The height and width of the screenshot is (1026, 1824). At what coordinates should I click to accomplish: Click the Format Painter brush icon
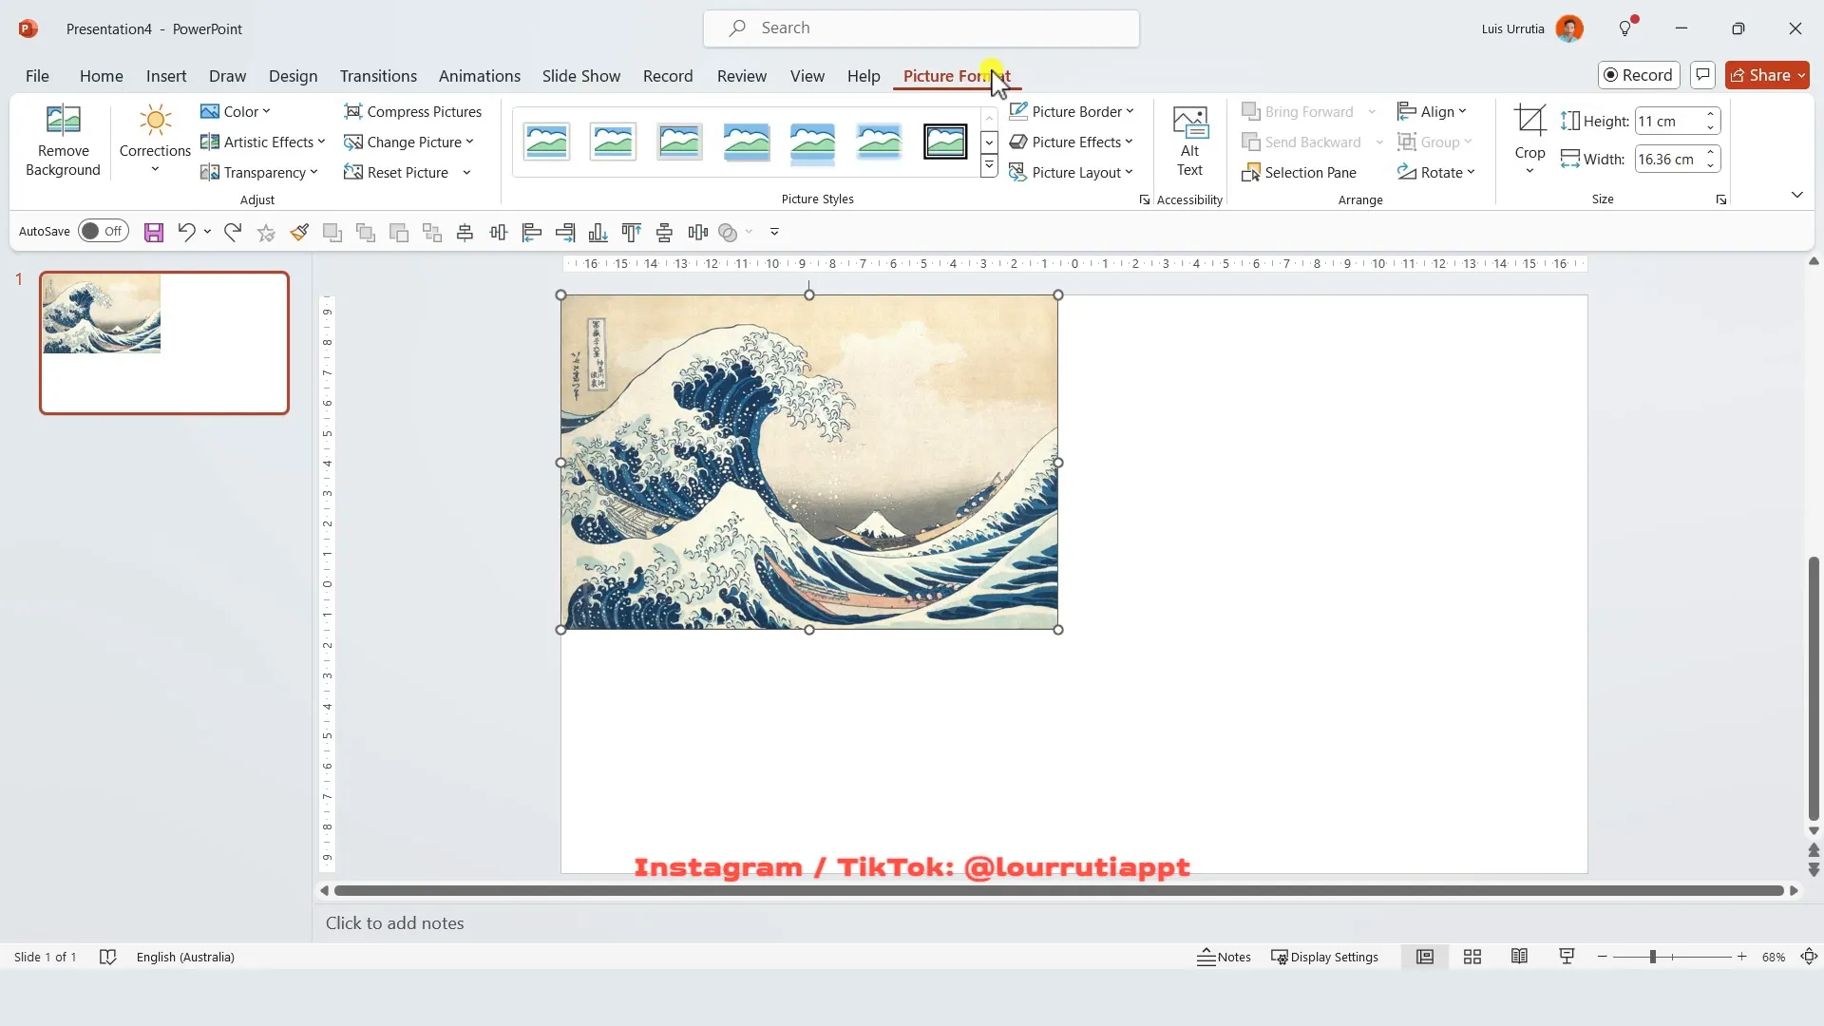299,232
